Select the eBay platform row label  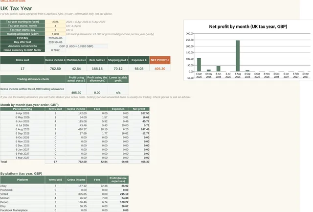pos(22,186)
